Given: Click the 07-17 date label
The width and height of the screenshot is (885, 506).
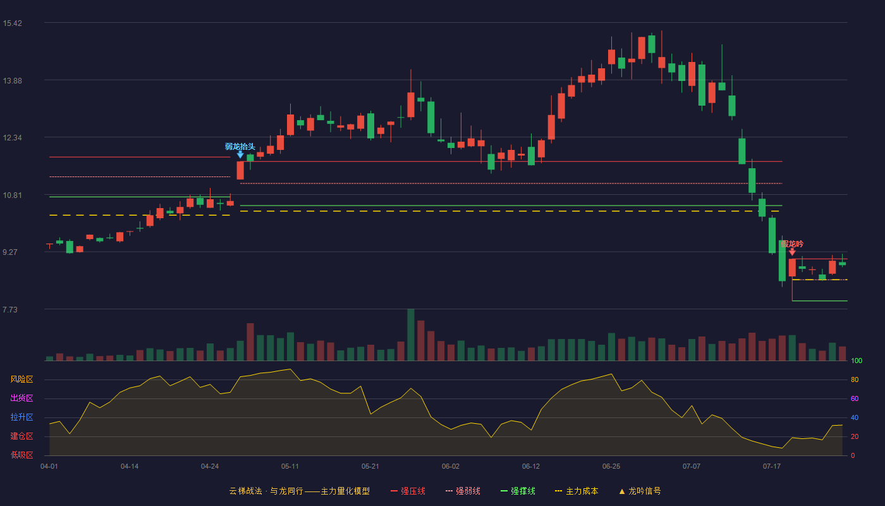Looking at the screenshot, I should (x=772, y=466).
